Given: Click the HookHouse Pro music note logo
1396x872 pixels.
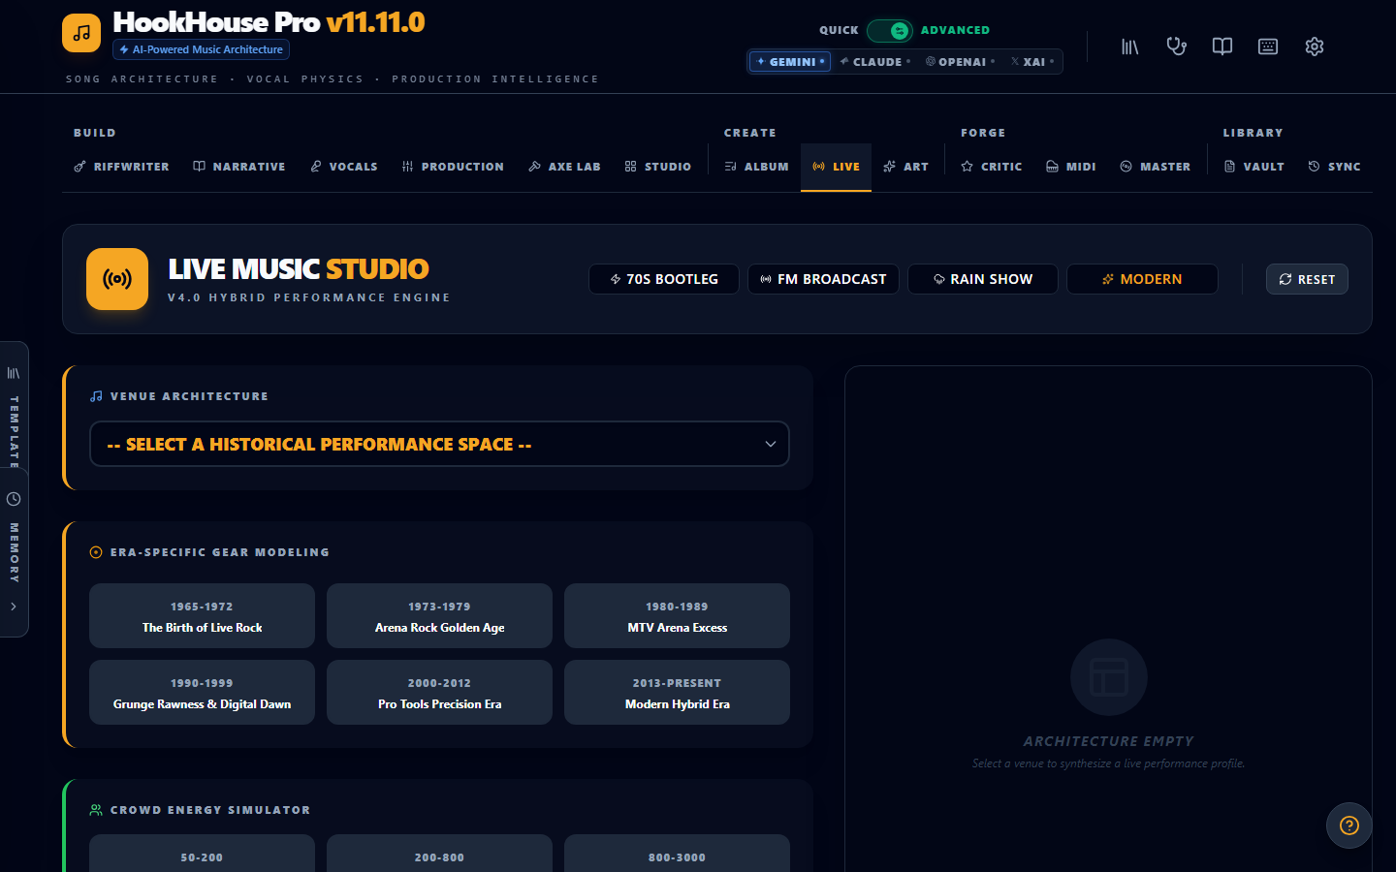Looking at the screenshot, I should [80, 32].
